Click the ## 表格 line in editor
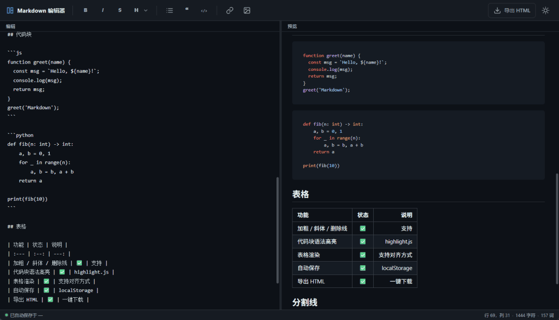This screenshot has height=320, width=559. (x=17, y=226)
